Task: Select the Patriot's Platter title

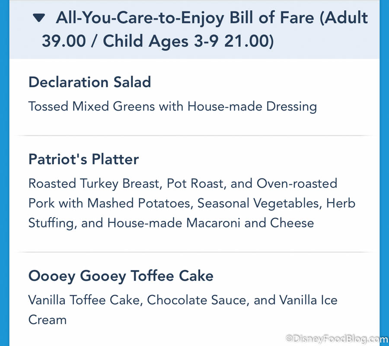Action: pyautogui.click(x=83, y=159)
